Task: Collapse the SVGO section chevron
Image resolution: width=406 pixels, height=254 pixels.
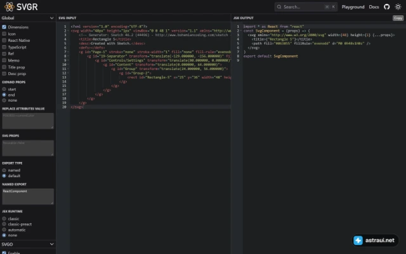Action: point(51,244)
